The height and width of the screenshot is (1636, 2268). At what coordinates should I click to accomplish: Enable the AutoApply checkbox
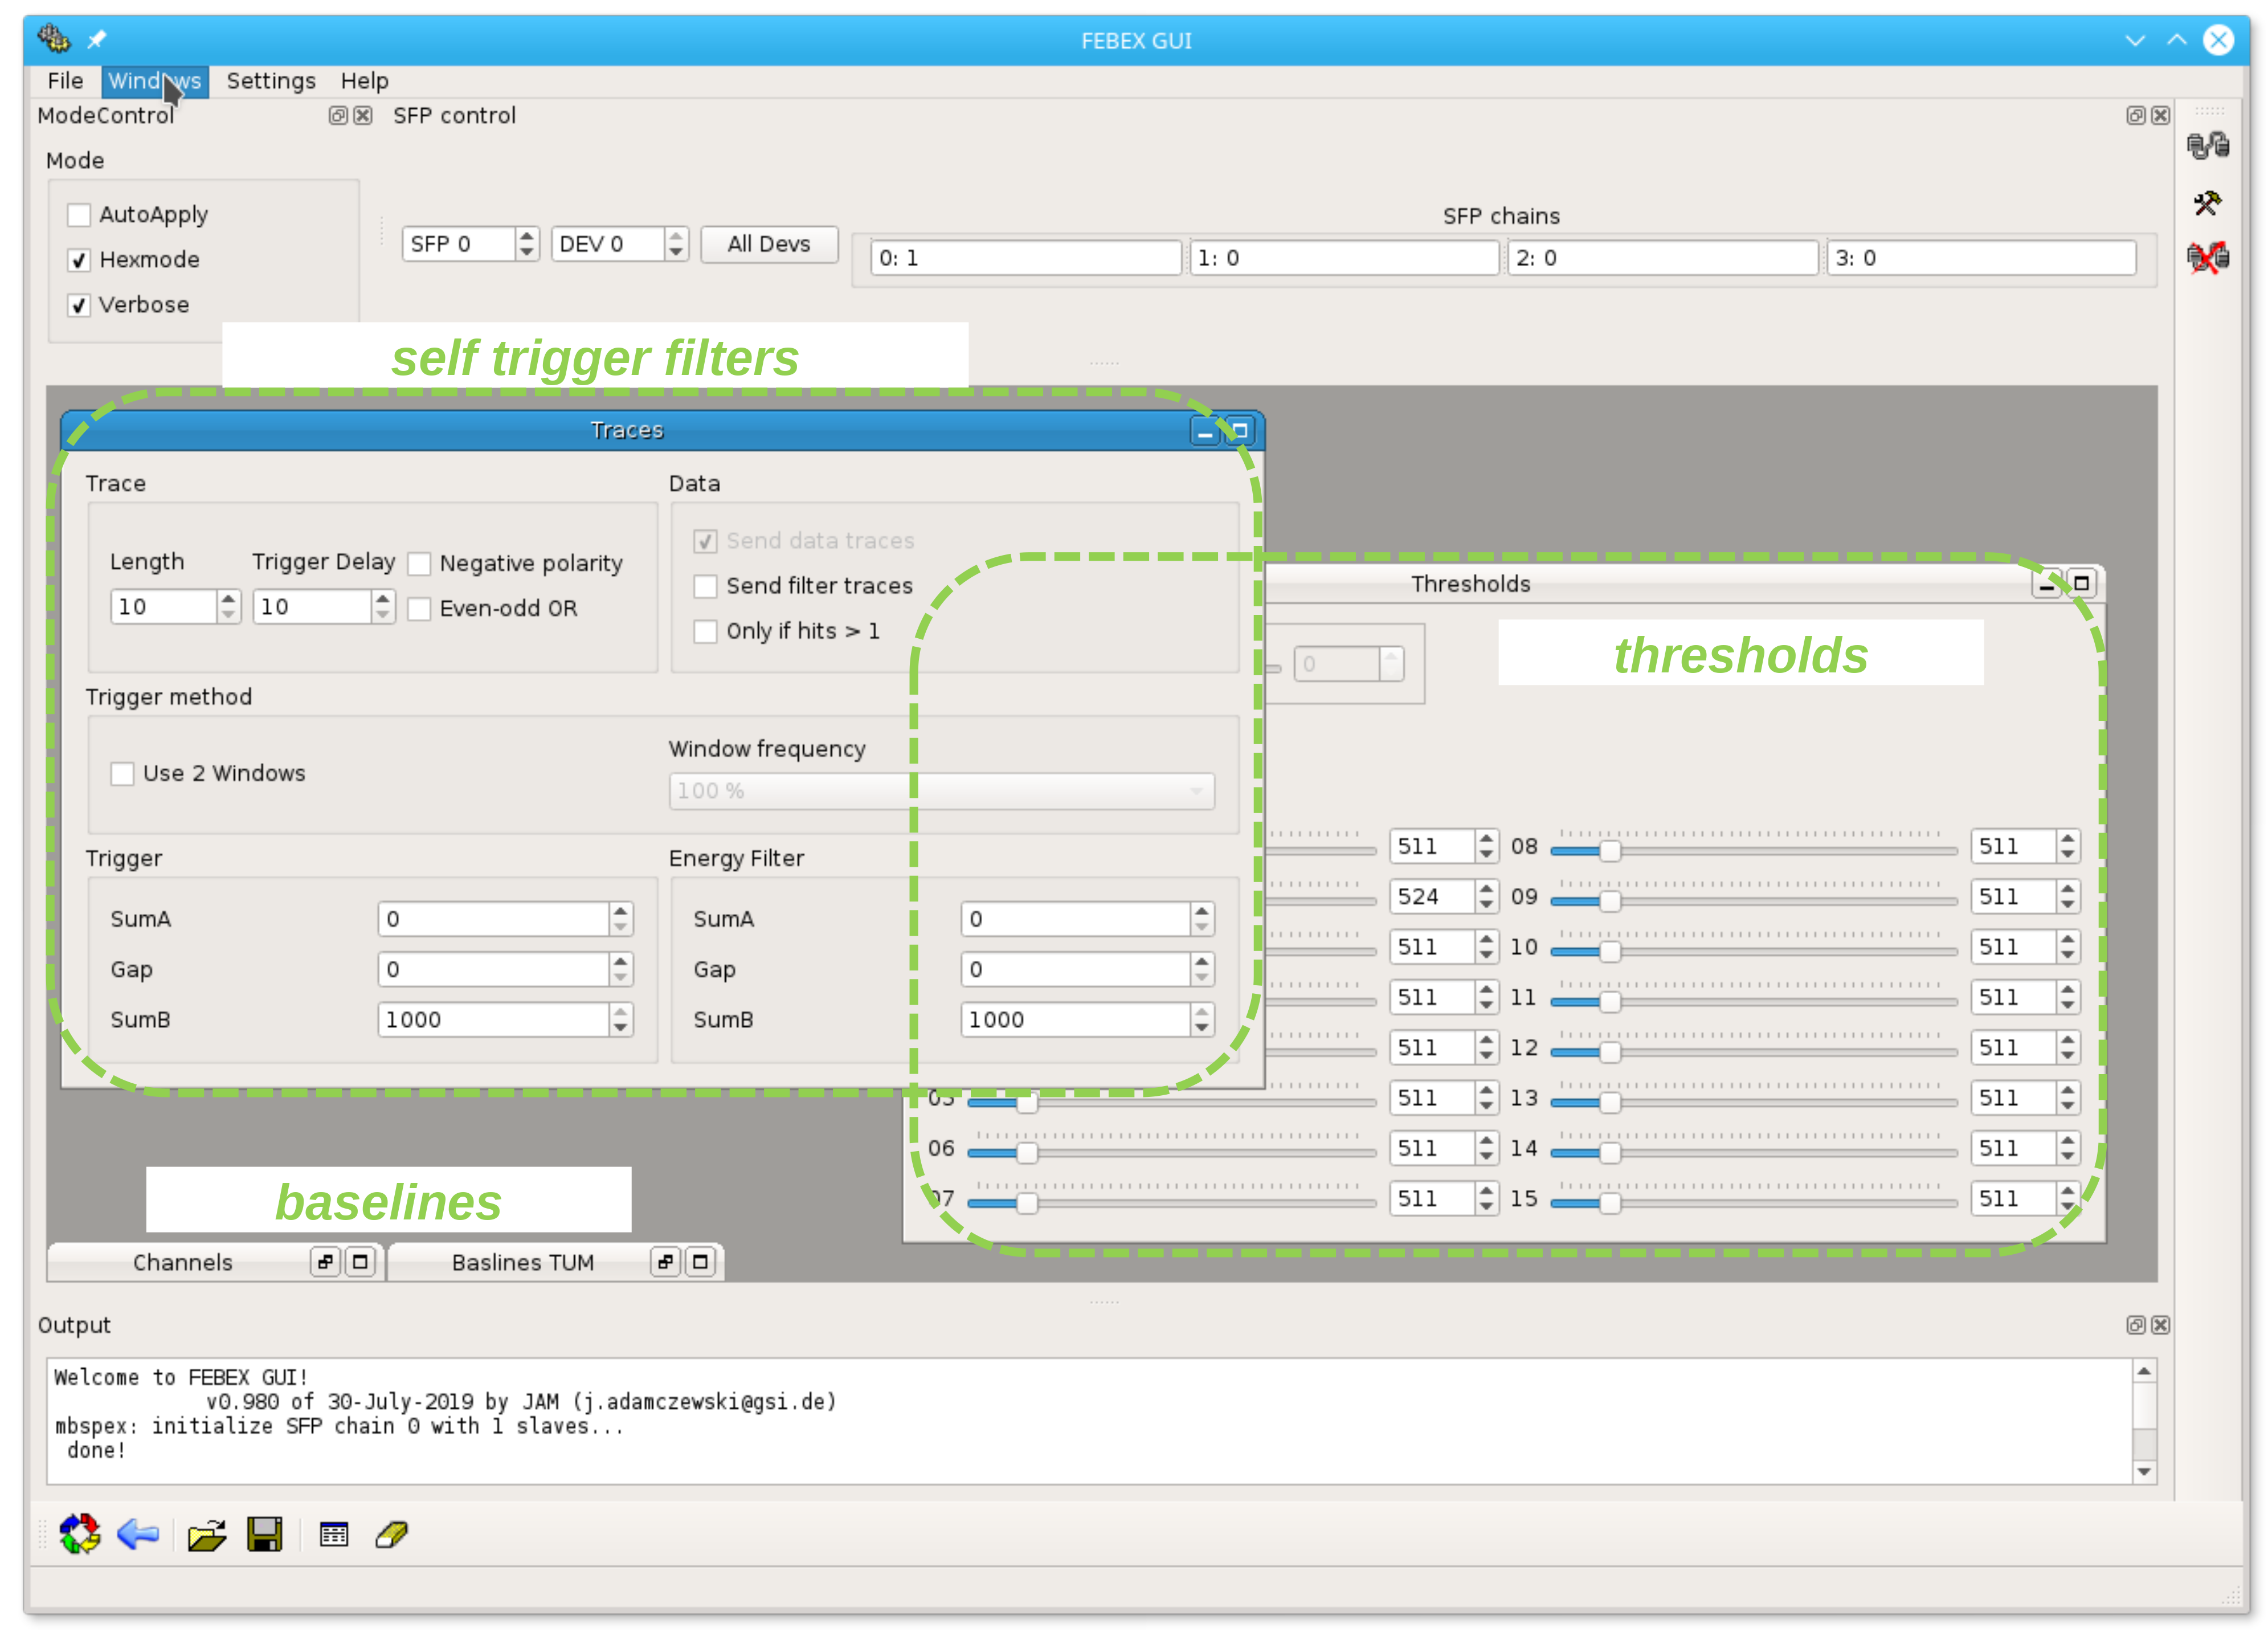click(79, 214)
